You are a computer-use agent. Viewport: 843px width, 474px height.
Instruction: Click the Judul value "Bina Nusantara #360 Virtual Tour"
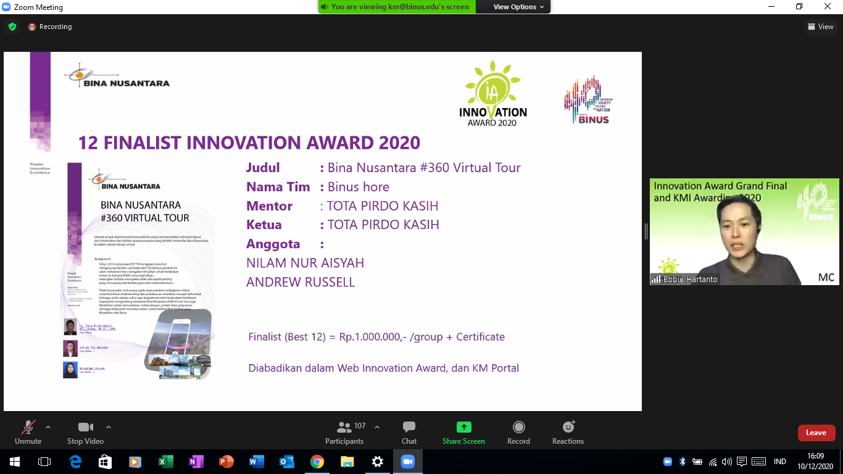tap(424, 168)
